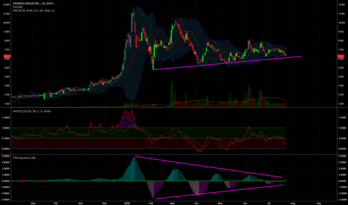Click the Mar label on time axis
Viewport: 348px width, 205px height.
tap(173, 203)
